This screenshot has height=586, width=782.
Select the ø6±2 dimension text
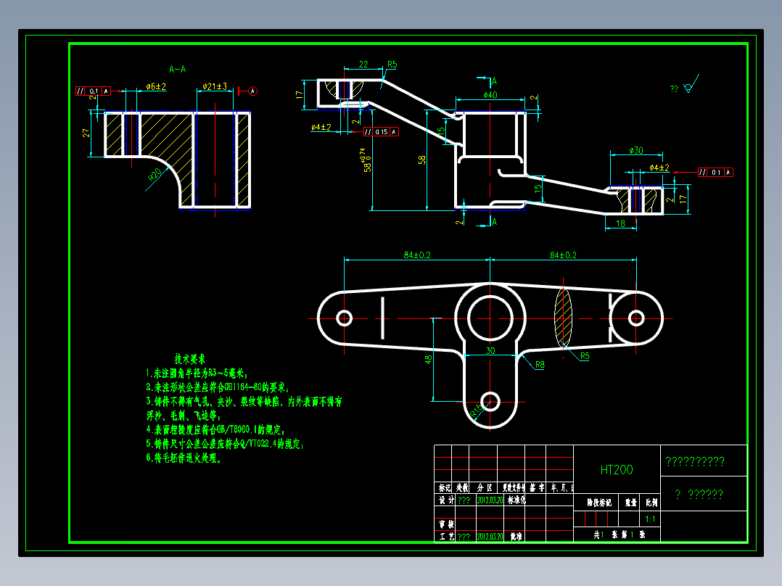[x=155, y=86]
